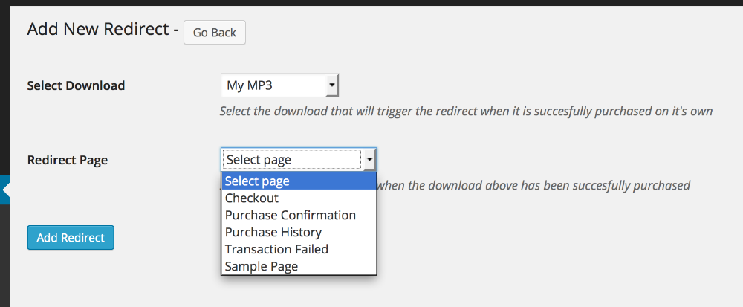Click the Select Download field label
743x307 pixels.
pyautogui.click(x=77, y=85)
